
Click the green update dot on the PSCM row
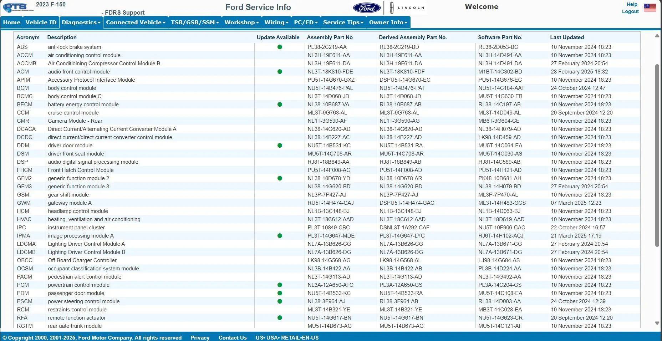280,301
